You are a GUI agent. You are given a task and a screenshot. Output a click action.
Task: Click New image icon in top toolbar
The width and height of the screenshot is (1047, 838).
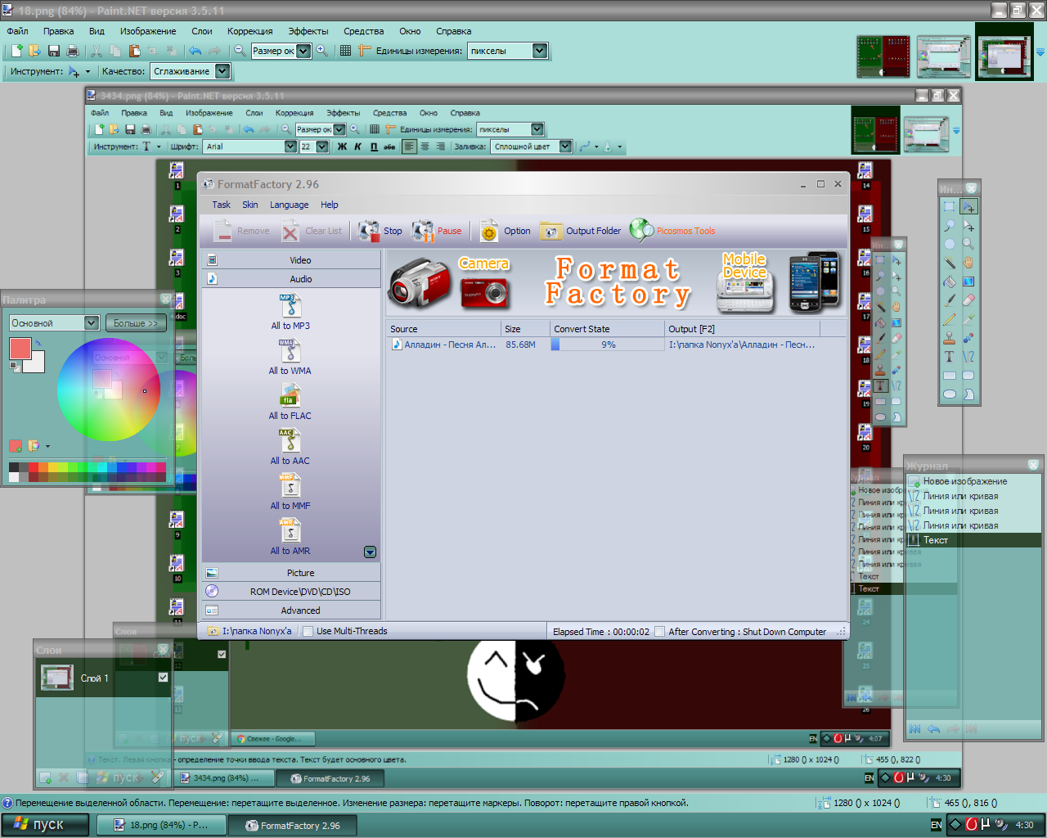click(x=16, y=51)
